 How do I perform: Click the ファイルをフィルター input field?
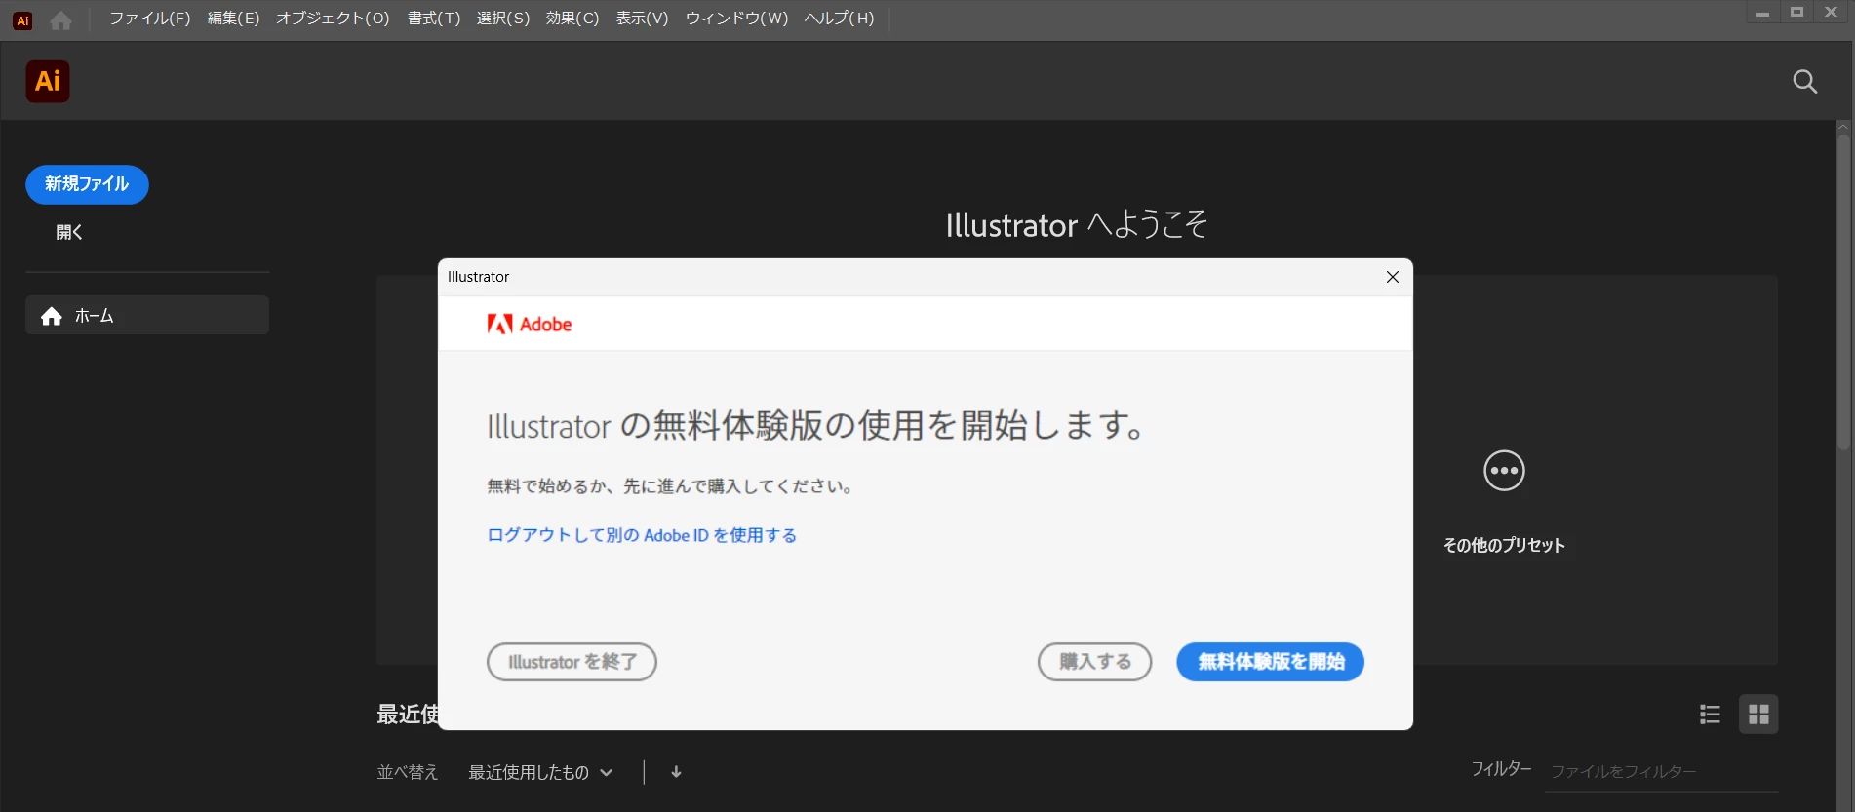(x=1662, y=771)
